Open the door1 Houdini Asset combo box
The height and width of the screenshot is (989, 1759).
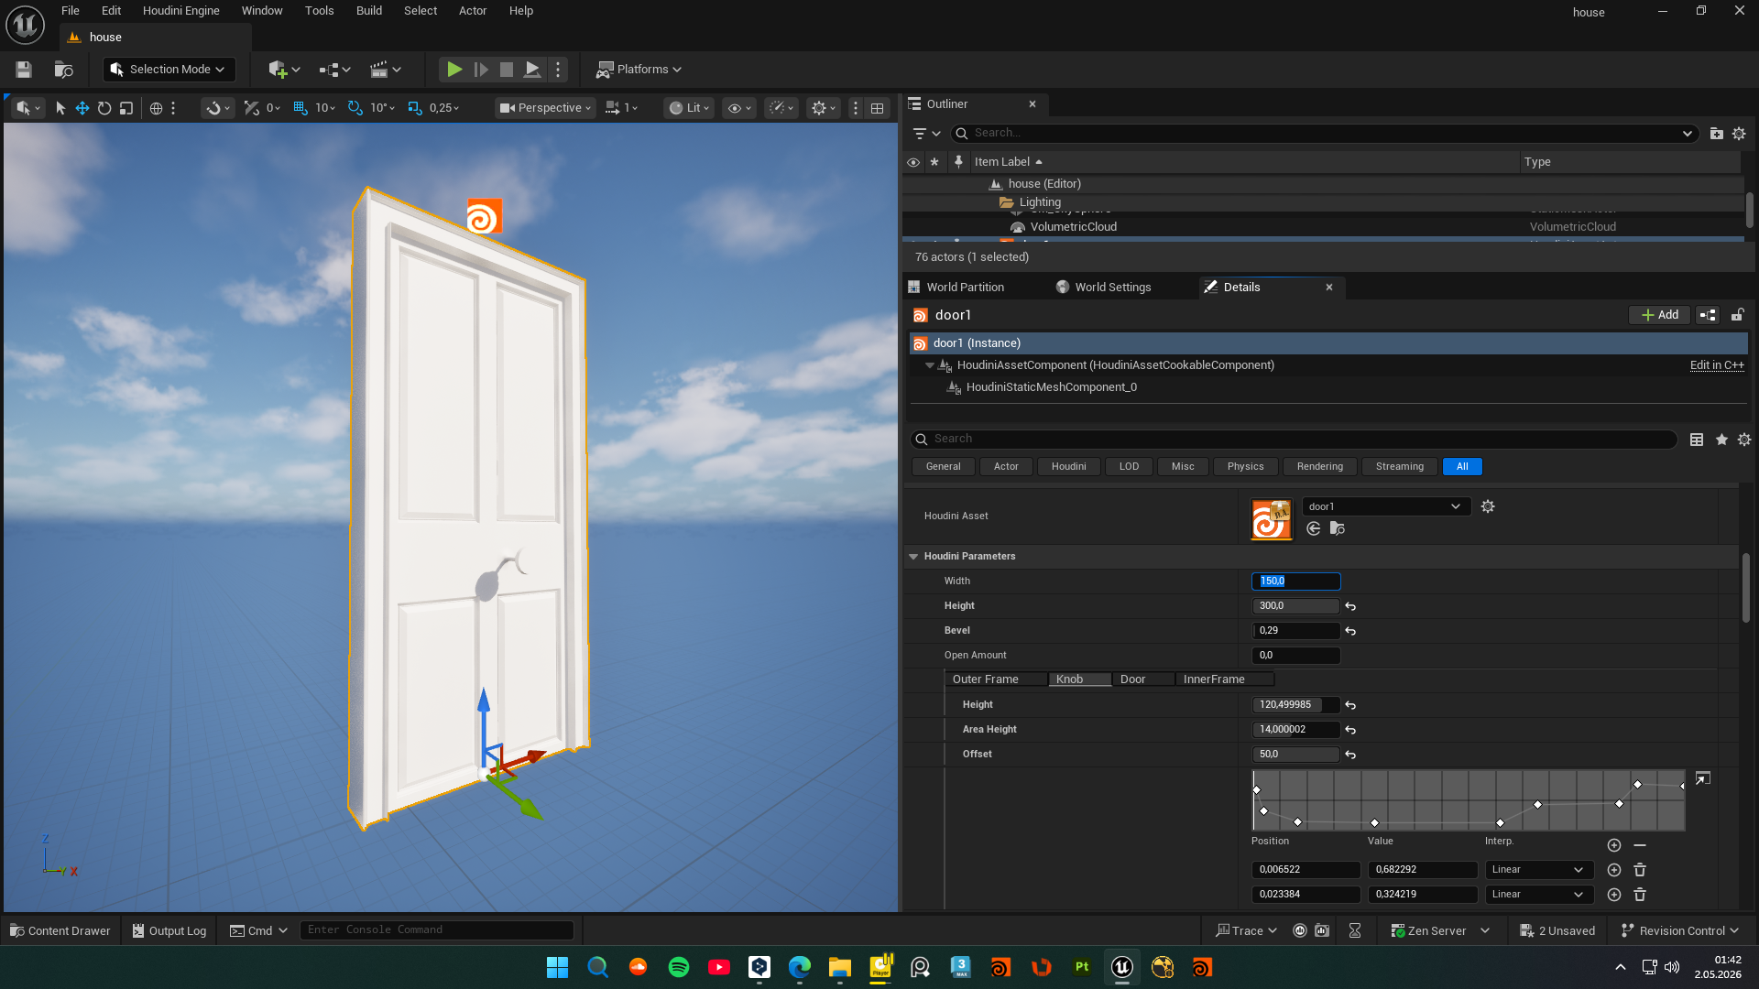[1385, 506]
